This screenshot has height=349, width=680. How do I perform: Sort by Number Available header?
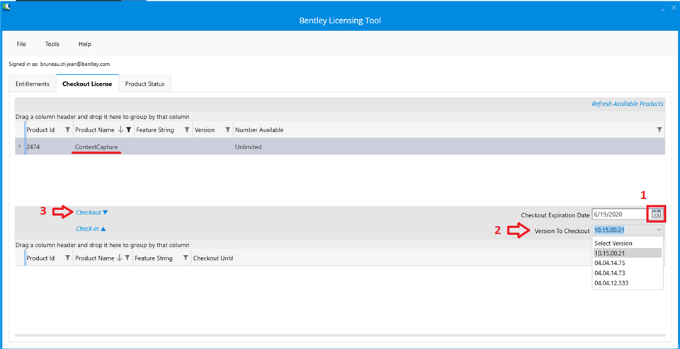click(259, 130)
